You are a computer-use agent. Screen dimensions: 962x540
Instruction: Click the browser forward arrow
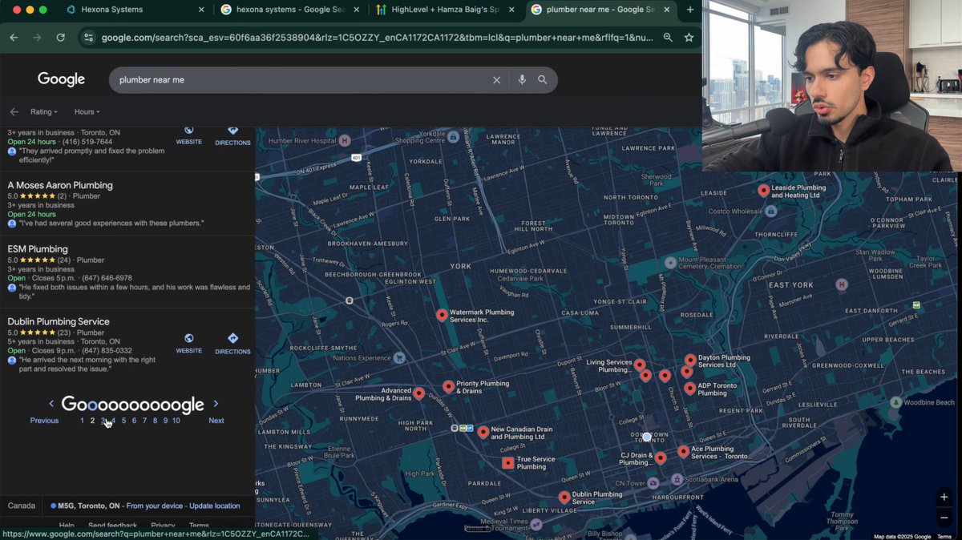tap(37, 38)
